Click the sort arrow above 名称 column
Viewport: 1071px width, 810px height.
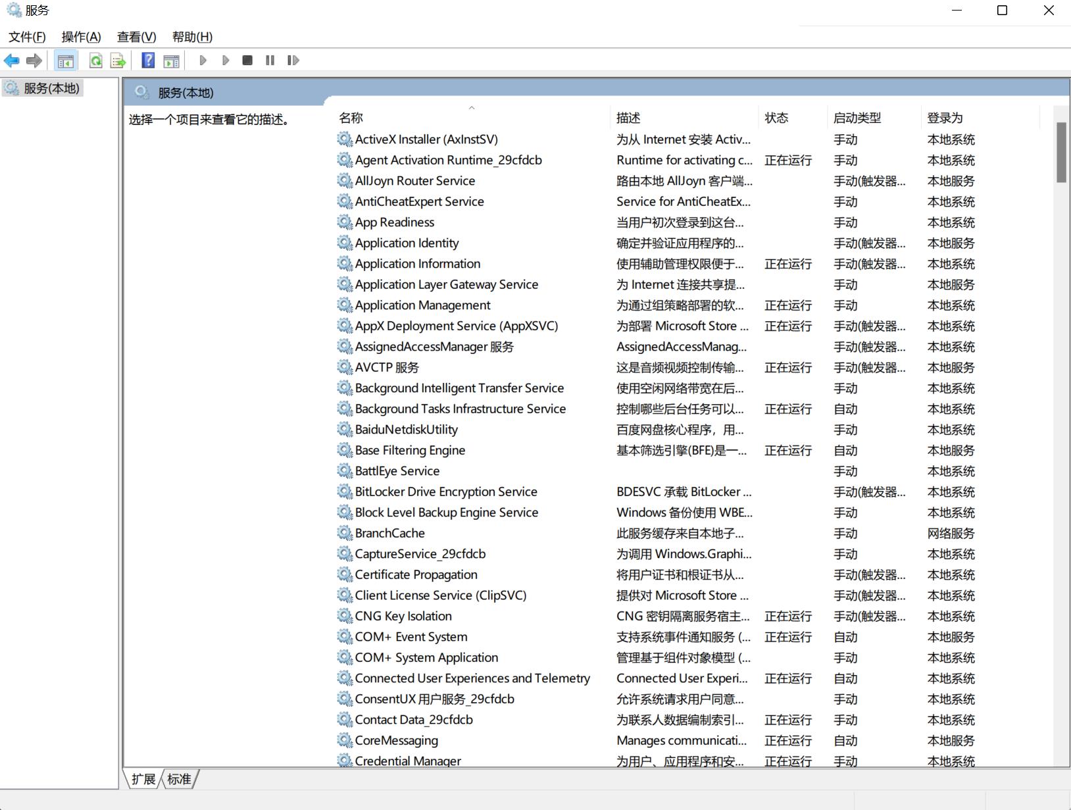(472, 108)
